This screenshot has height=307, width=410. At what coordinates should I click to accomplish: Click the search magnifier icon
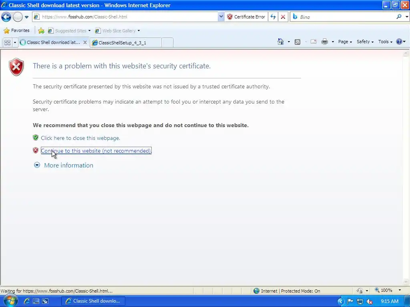point(399,17)
